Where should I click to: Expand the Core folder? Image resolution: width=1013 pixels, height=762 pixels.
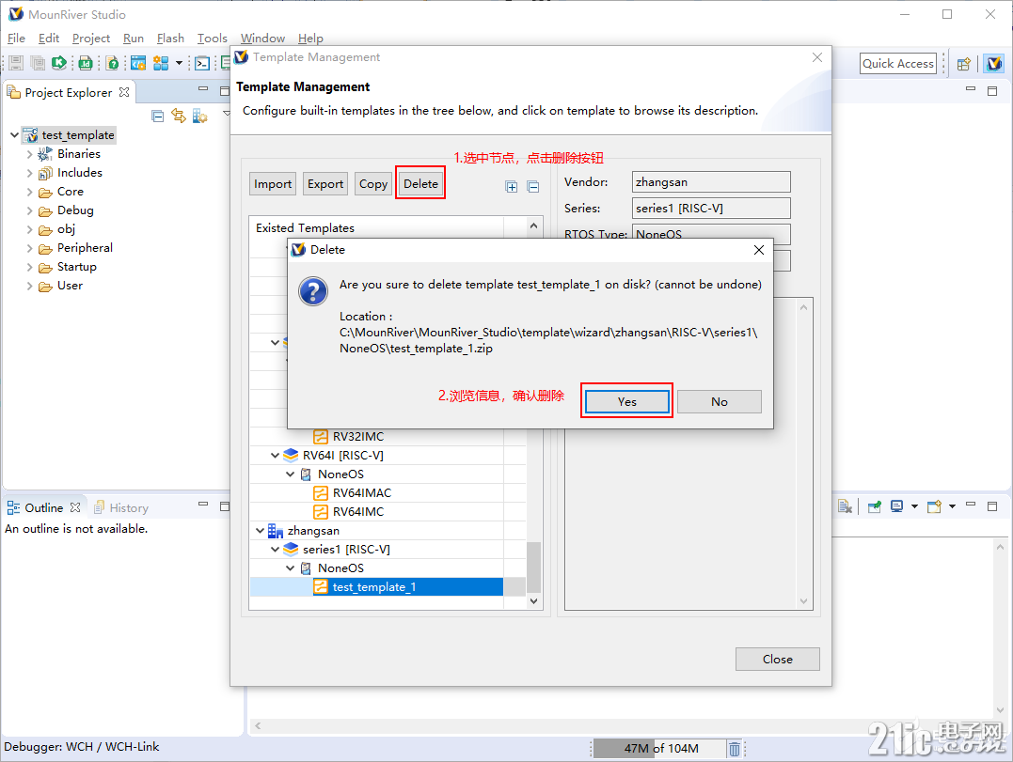[x=29, y=192]
